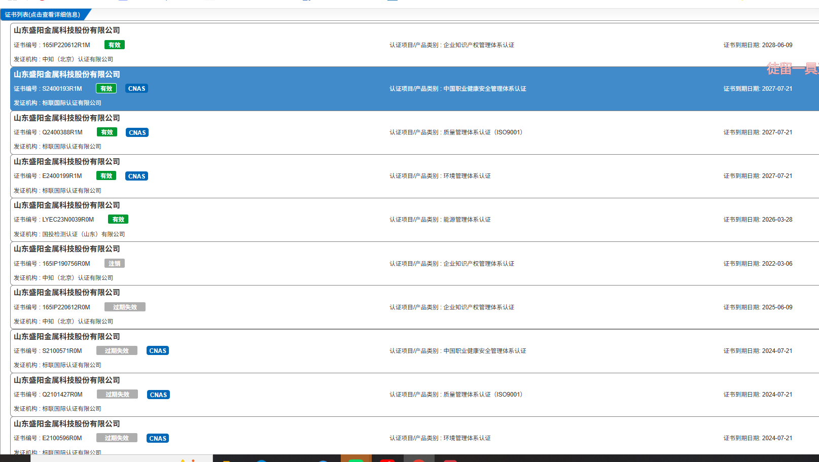Click the 有效 badge for S2400193R1M
The height and width of the screenshot is (462, 819).
tap(106, 89)
